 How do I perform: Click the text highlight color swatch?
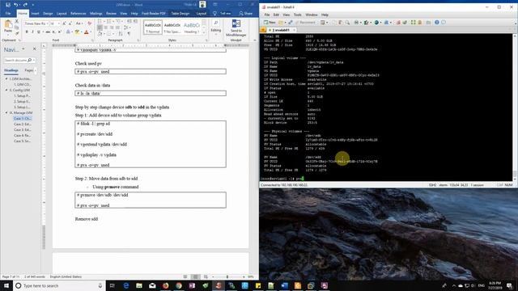coord(77,32)
